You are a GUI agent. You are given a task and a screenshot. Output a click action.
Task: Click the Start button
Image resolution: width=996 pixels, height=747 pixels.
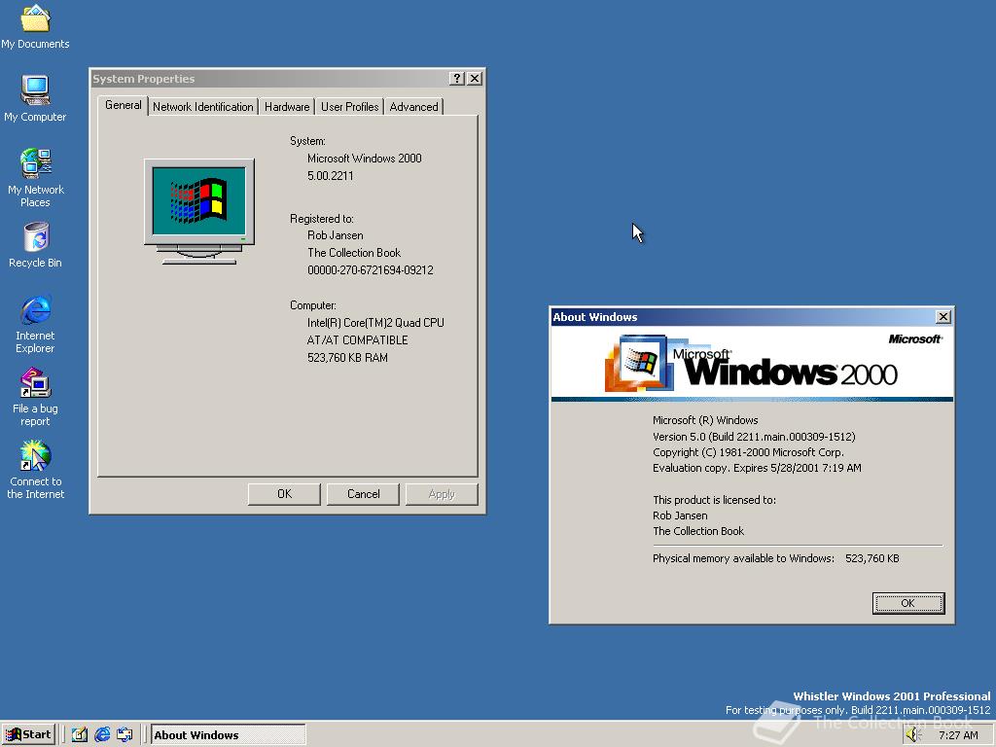click(x=28, y=735)
